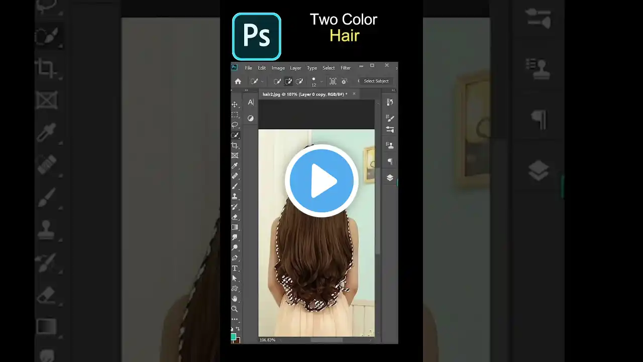This screenshot has height=362, width=643.
Task: Play the Two Color Hair video
Action: [x=321, y=181]
